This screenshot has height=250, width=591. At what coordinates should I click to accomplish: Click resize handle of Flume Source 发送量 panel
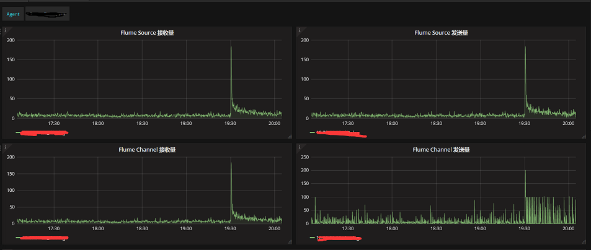point(584,137)
